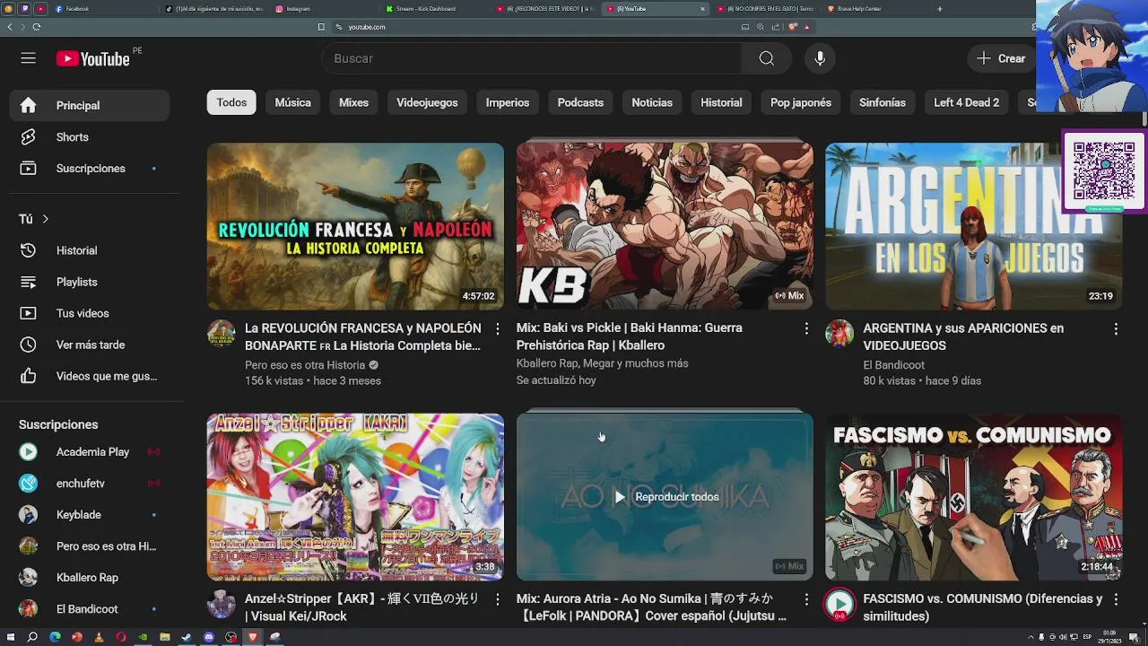Open Fascismo vs. Comunismo thumbnail
The width and height of the screenshot is (1148, 646).
pos(974,497)
